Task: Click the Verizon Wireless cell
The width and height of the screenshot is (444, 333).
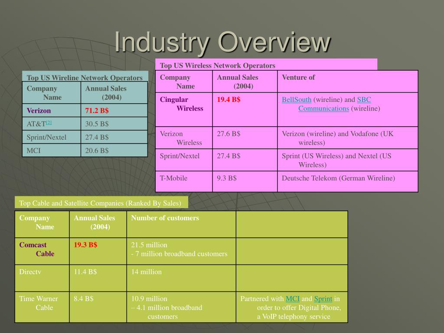Action: [x=184, y=137]
